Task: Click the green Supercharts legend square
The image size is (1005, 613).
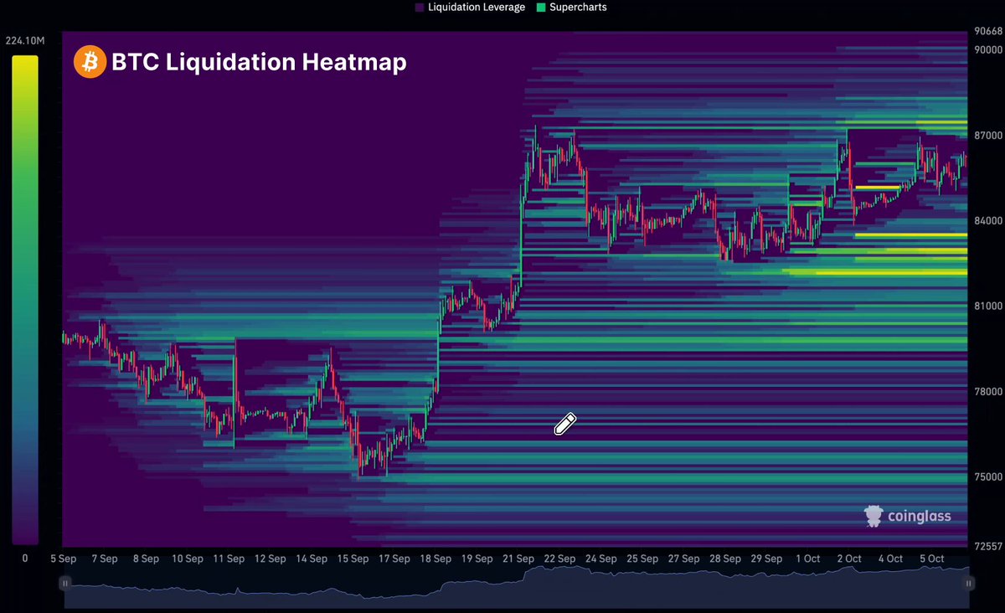Action: pyautogui.click(x=541, y=8)
